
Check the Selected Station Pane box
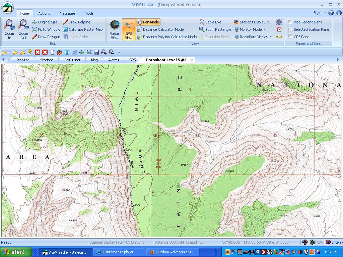(290, 29)
